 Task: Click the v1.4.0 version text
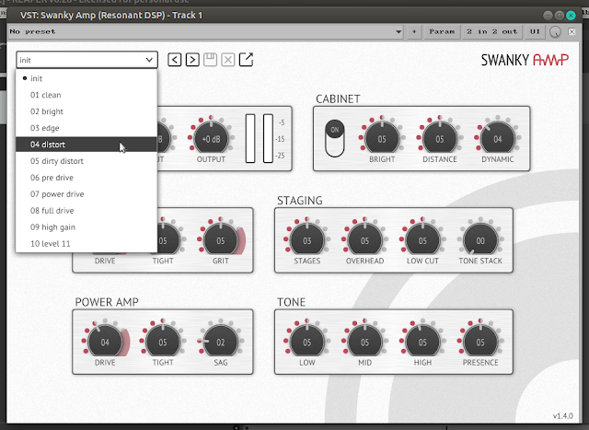point(562,415)
